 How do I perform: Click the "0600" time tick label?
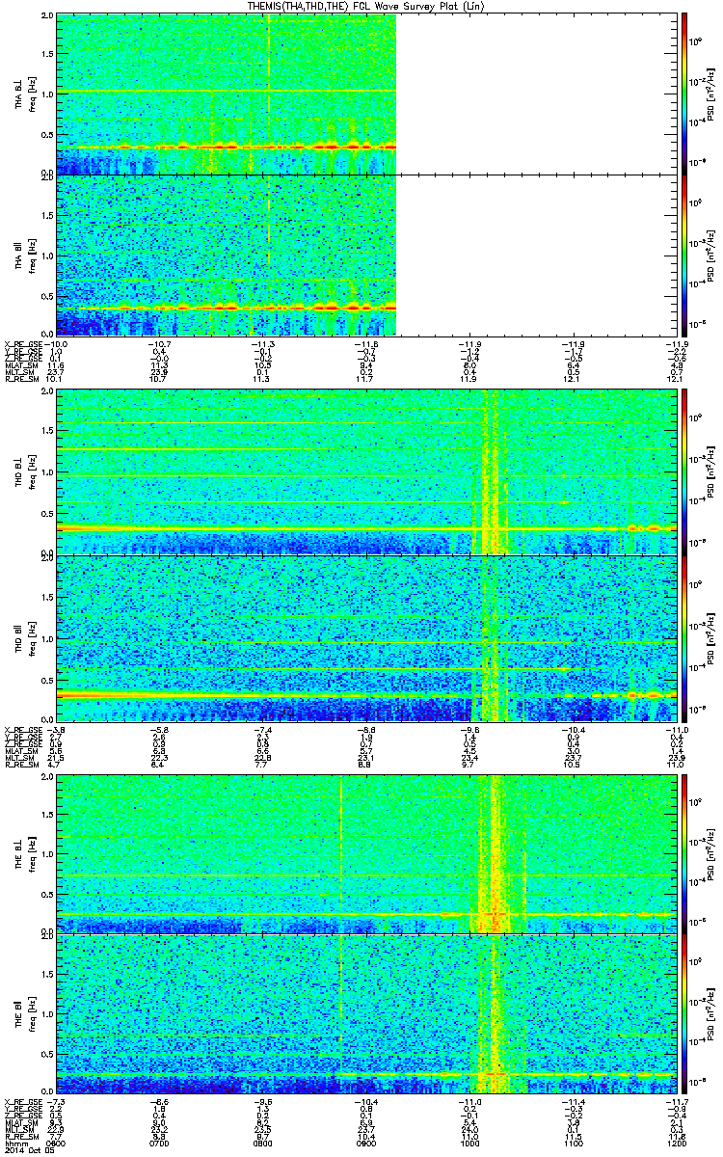58,1142
